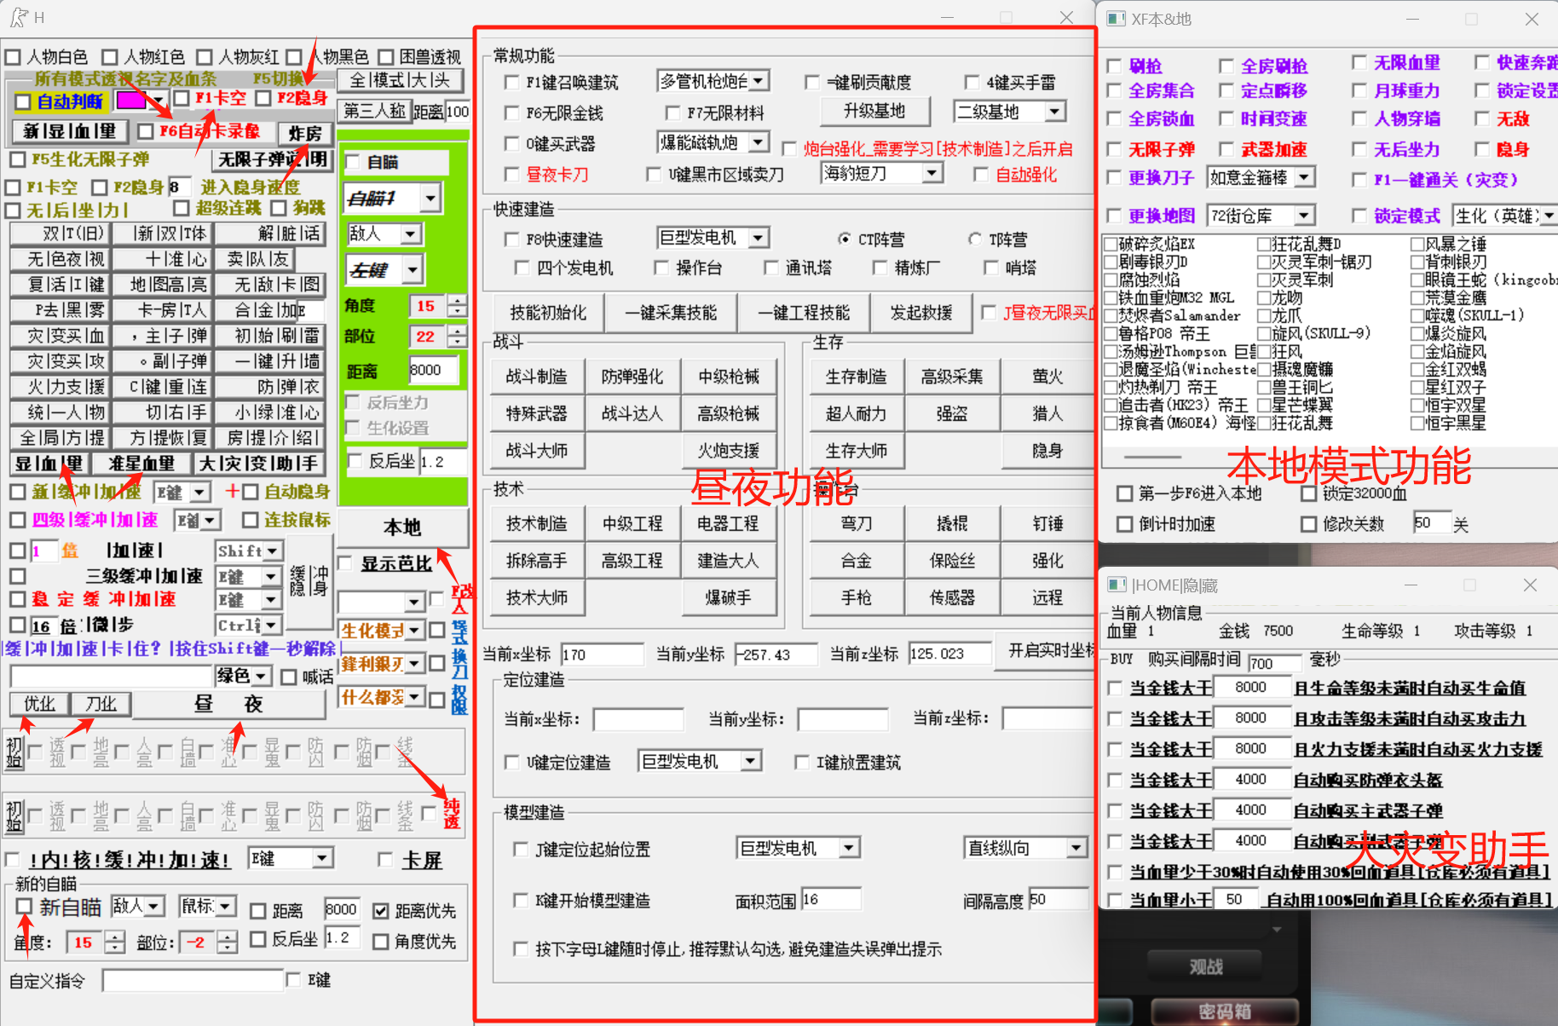Open the 如意金箍棒 knife dropdown
This screenshot has height=1026, width=1558.
(1304, 177)
